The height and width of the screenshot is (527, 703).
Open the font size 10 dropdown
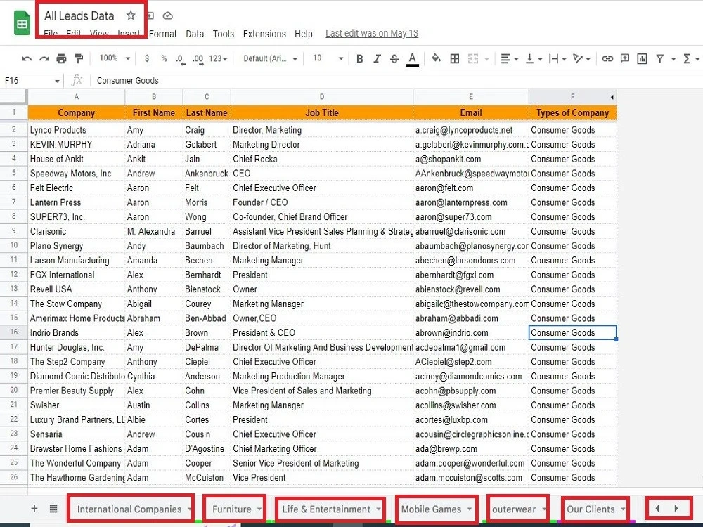coord(328,58)
